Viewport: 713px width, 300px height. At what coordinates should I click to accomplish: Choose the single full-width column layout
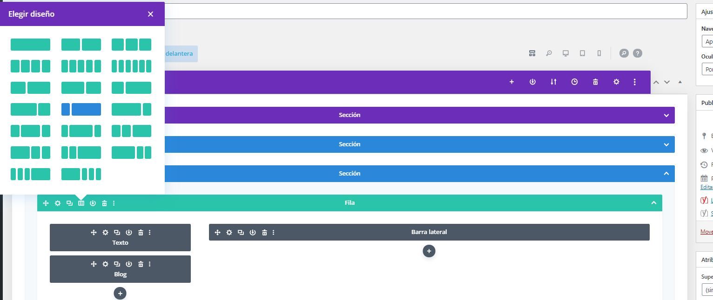click(30, 45)
